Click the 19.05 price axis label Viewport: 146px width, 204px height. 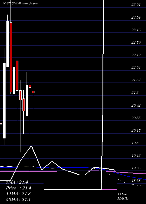136,168
